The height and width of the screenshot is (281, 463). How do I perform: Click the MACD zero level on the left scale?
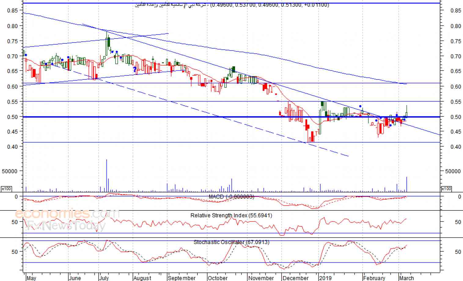pyautogui.click(x=16, y=197)
